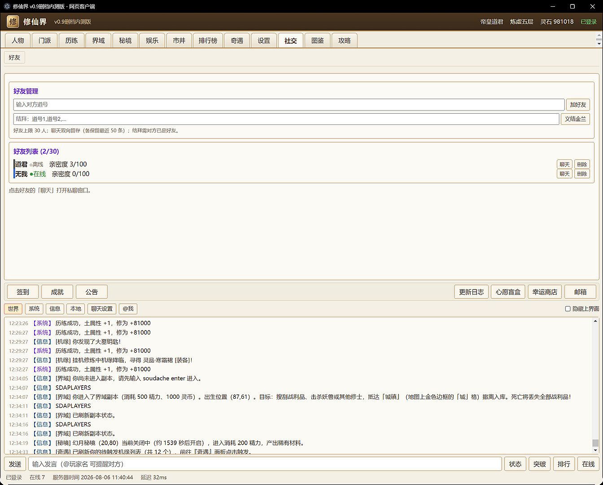Click the app icon in title bar

pos(7,6)
